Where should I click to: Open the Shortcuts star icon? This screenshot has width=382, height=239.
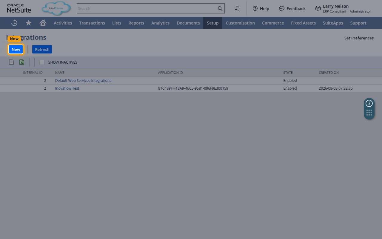29,23
